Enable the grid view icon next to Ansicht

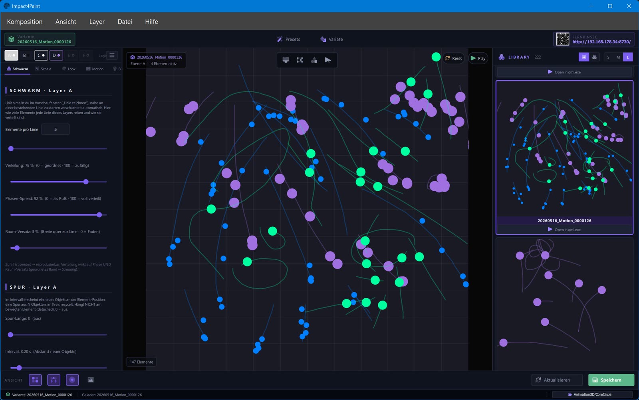pos(35,380)
